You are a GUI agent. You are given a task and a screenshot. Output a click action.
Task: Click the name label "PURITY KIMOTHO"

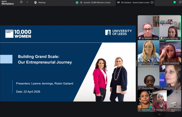pyautogui.click(x=171, y=63)
